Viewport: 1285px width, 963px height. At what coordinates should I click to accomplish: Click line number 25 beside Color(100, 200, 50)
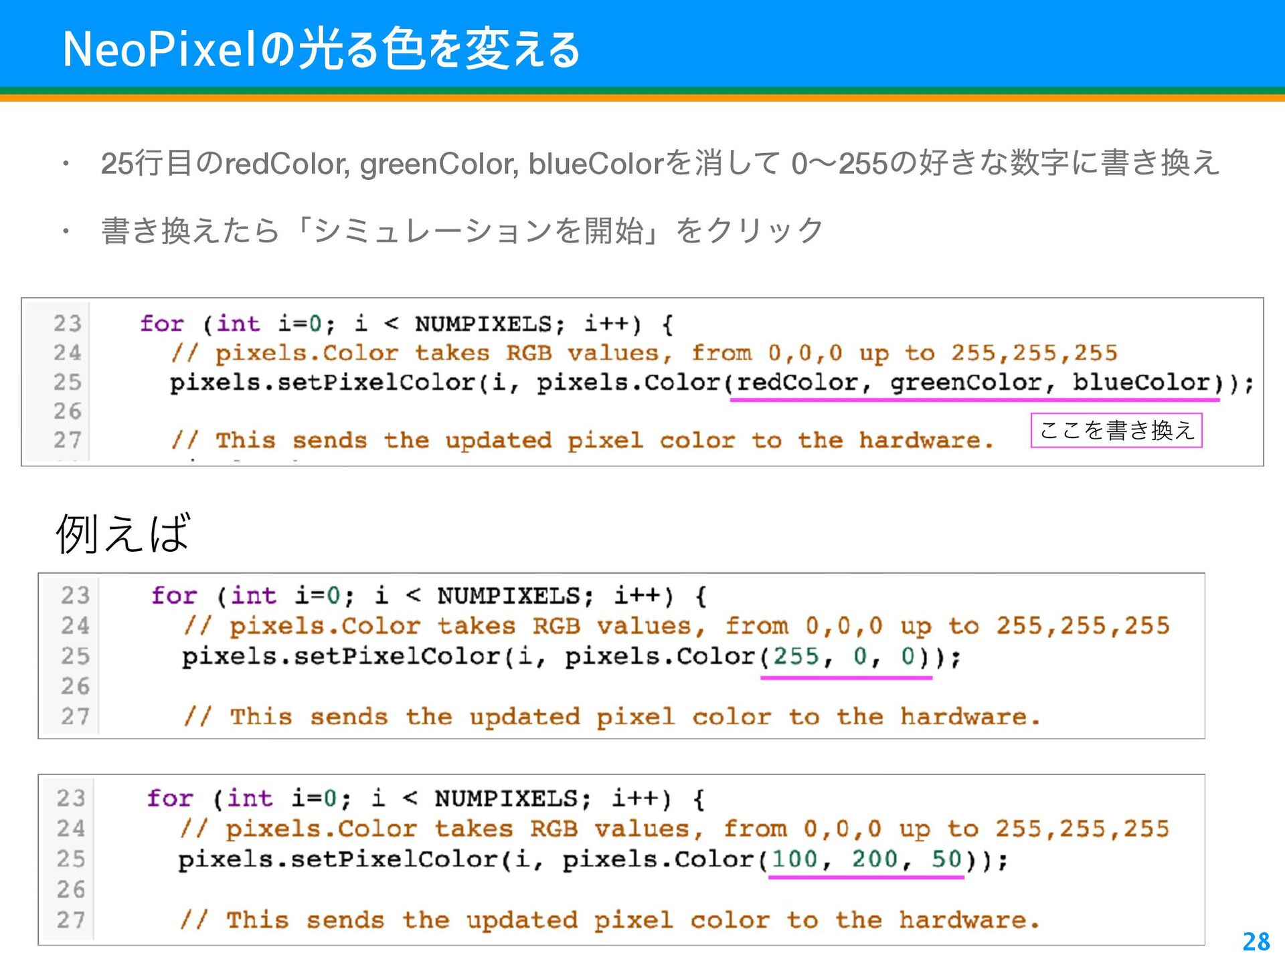[71, 859]
